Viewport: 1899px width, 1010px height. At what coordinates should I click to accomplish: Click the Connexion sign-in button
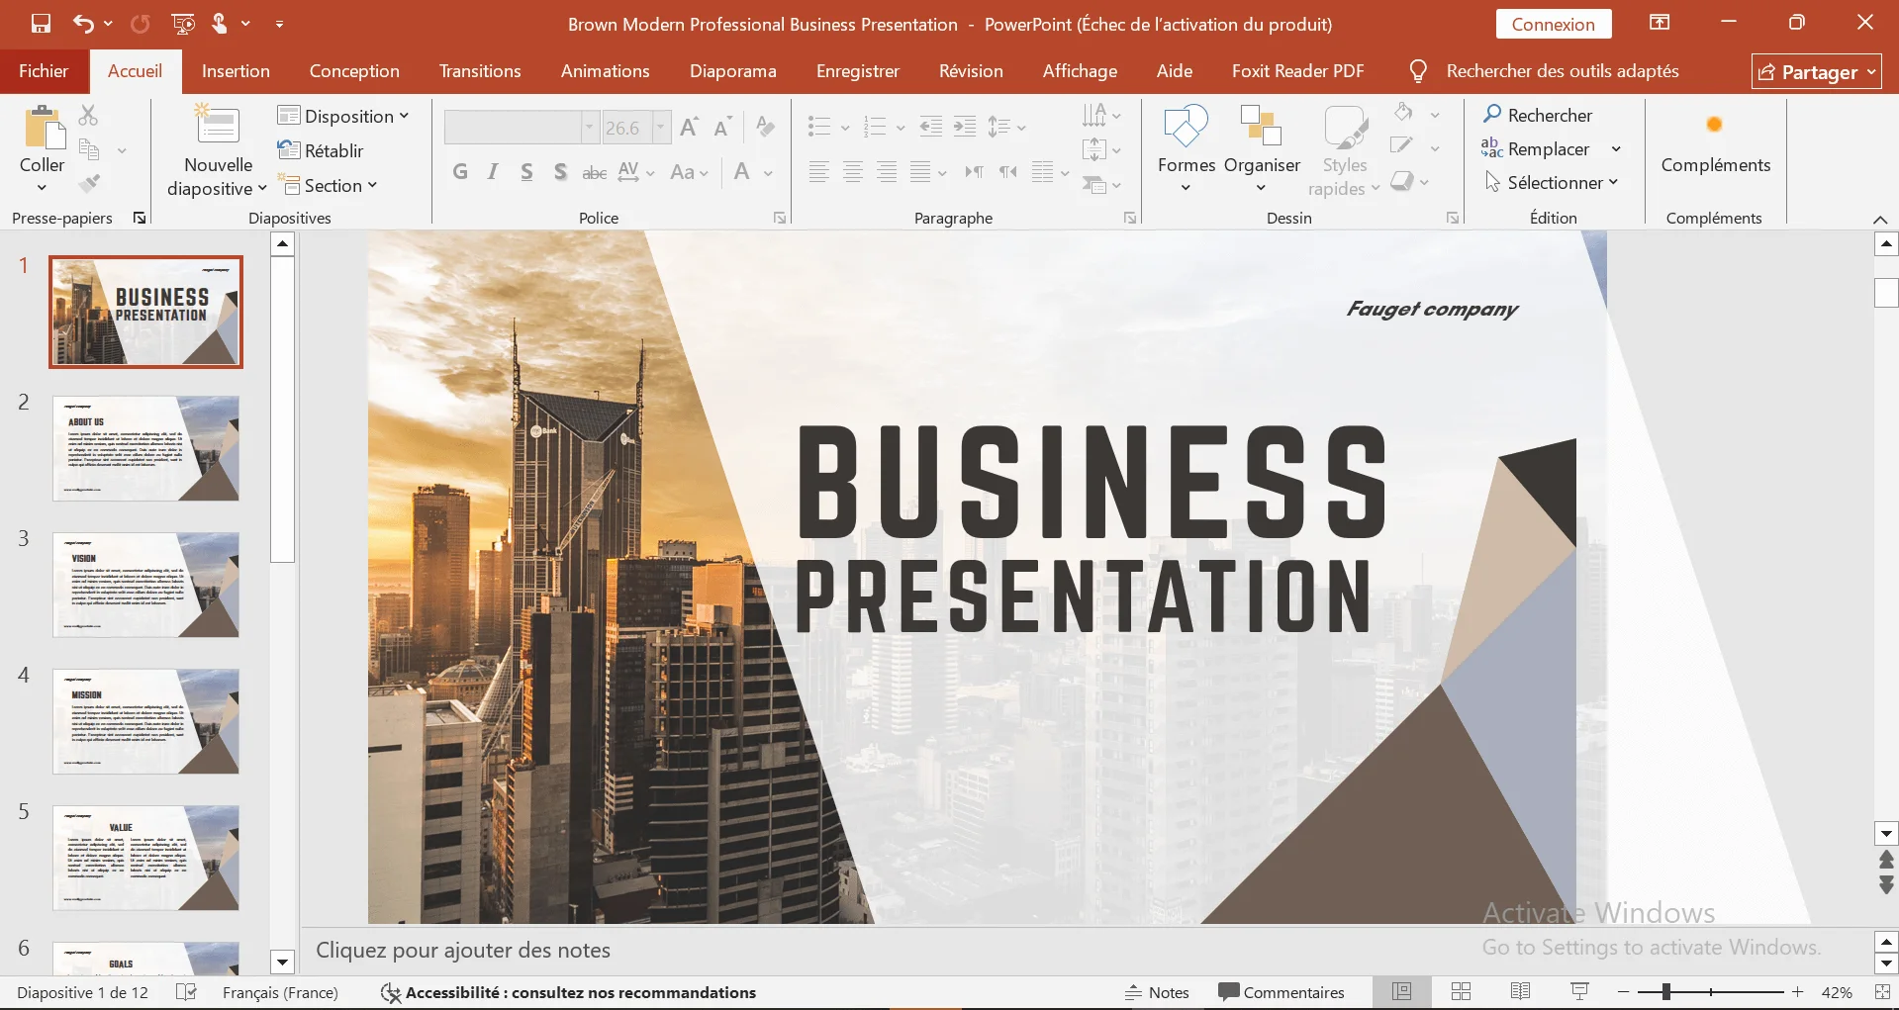(1552, 24)
